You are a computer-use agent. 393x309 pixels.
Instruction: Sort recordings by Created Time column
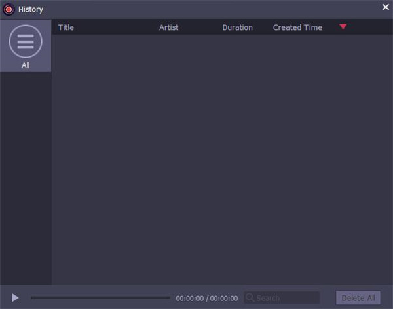pyautogui.click(x=297, y=27)
